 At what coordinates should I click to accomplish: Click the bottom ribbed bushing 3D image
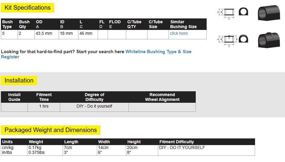[x=269, y=40]
